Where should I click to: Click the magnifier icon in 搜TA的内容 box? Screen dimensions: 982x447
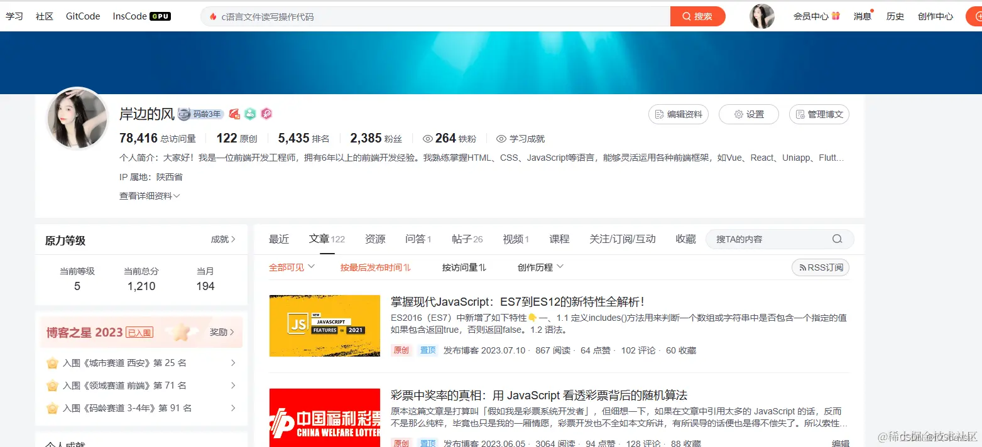(x=837, y=239)
